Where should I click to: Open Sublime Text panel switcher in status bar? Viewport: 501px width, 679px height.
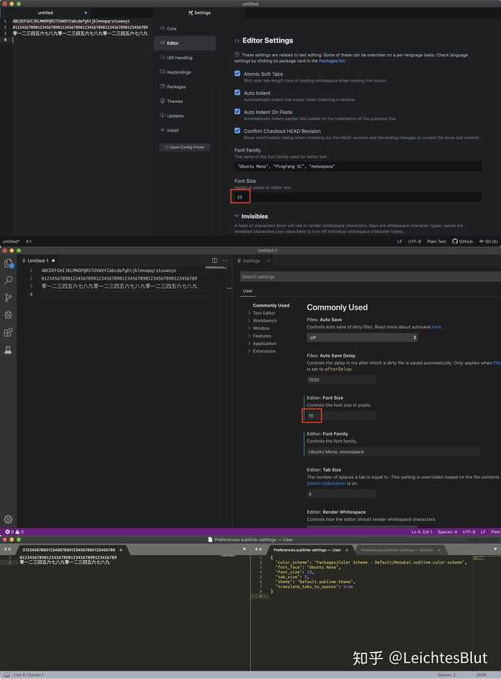[6, 675]
